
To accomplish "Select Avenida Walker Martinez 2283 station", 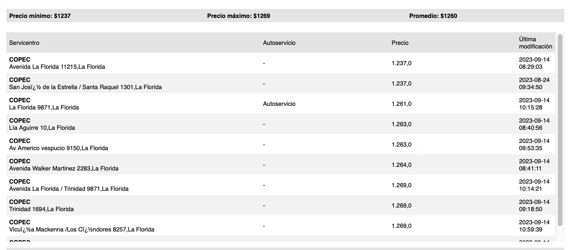I will pyautogui.click(x=64, y=168).
